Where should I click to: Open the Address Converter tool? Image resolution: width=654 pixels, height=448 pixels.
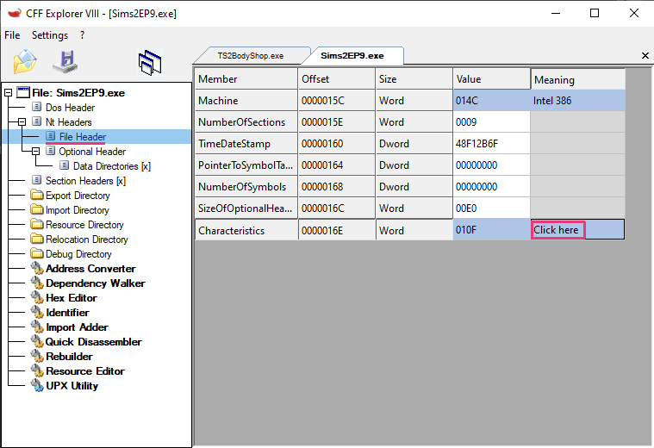(x=90, y=269)
